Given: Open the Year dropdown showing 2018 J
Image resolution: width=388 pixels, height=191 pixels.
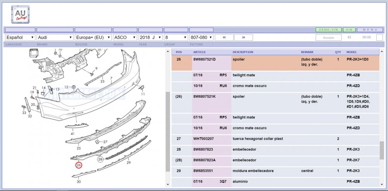Looking at the screenshot, I should click(x=151, y=37).
